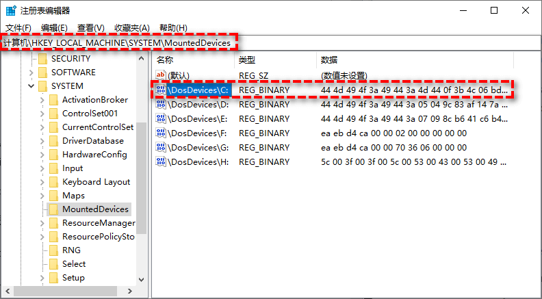Click the SECURITY folder icon

pos(43,59)
